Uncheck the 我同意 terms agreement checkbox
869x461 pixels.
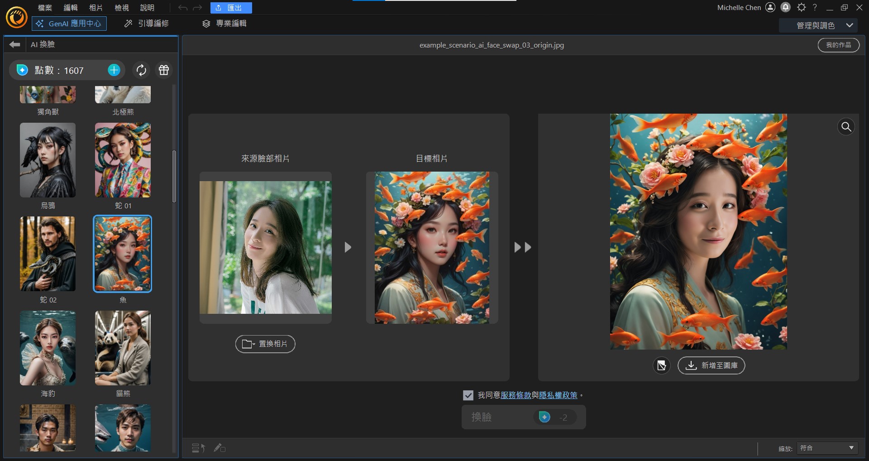coord(468,395)
